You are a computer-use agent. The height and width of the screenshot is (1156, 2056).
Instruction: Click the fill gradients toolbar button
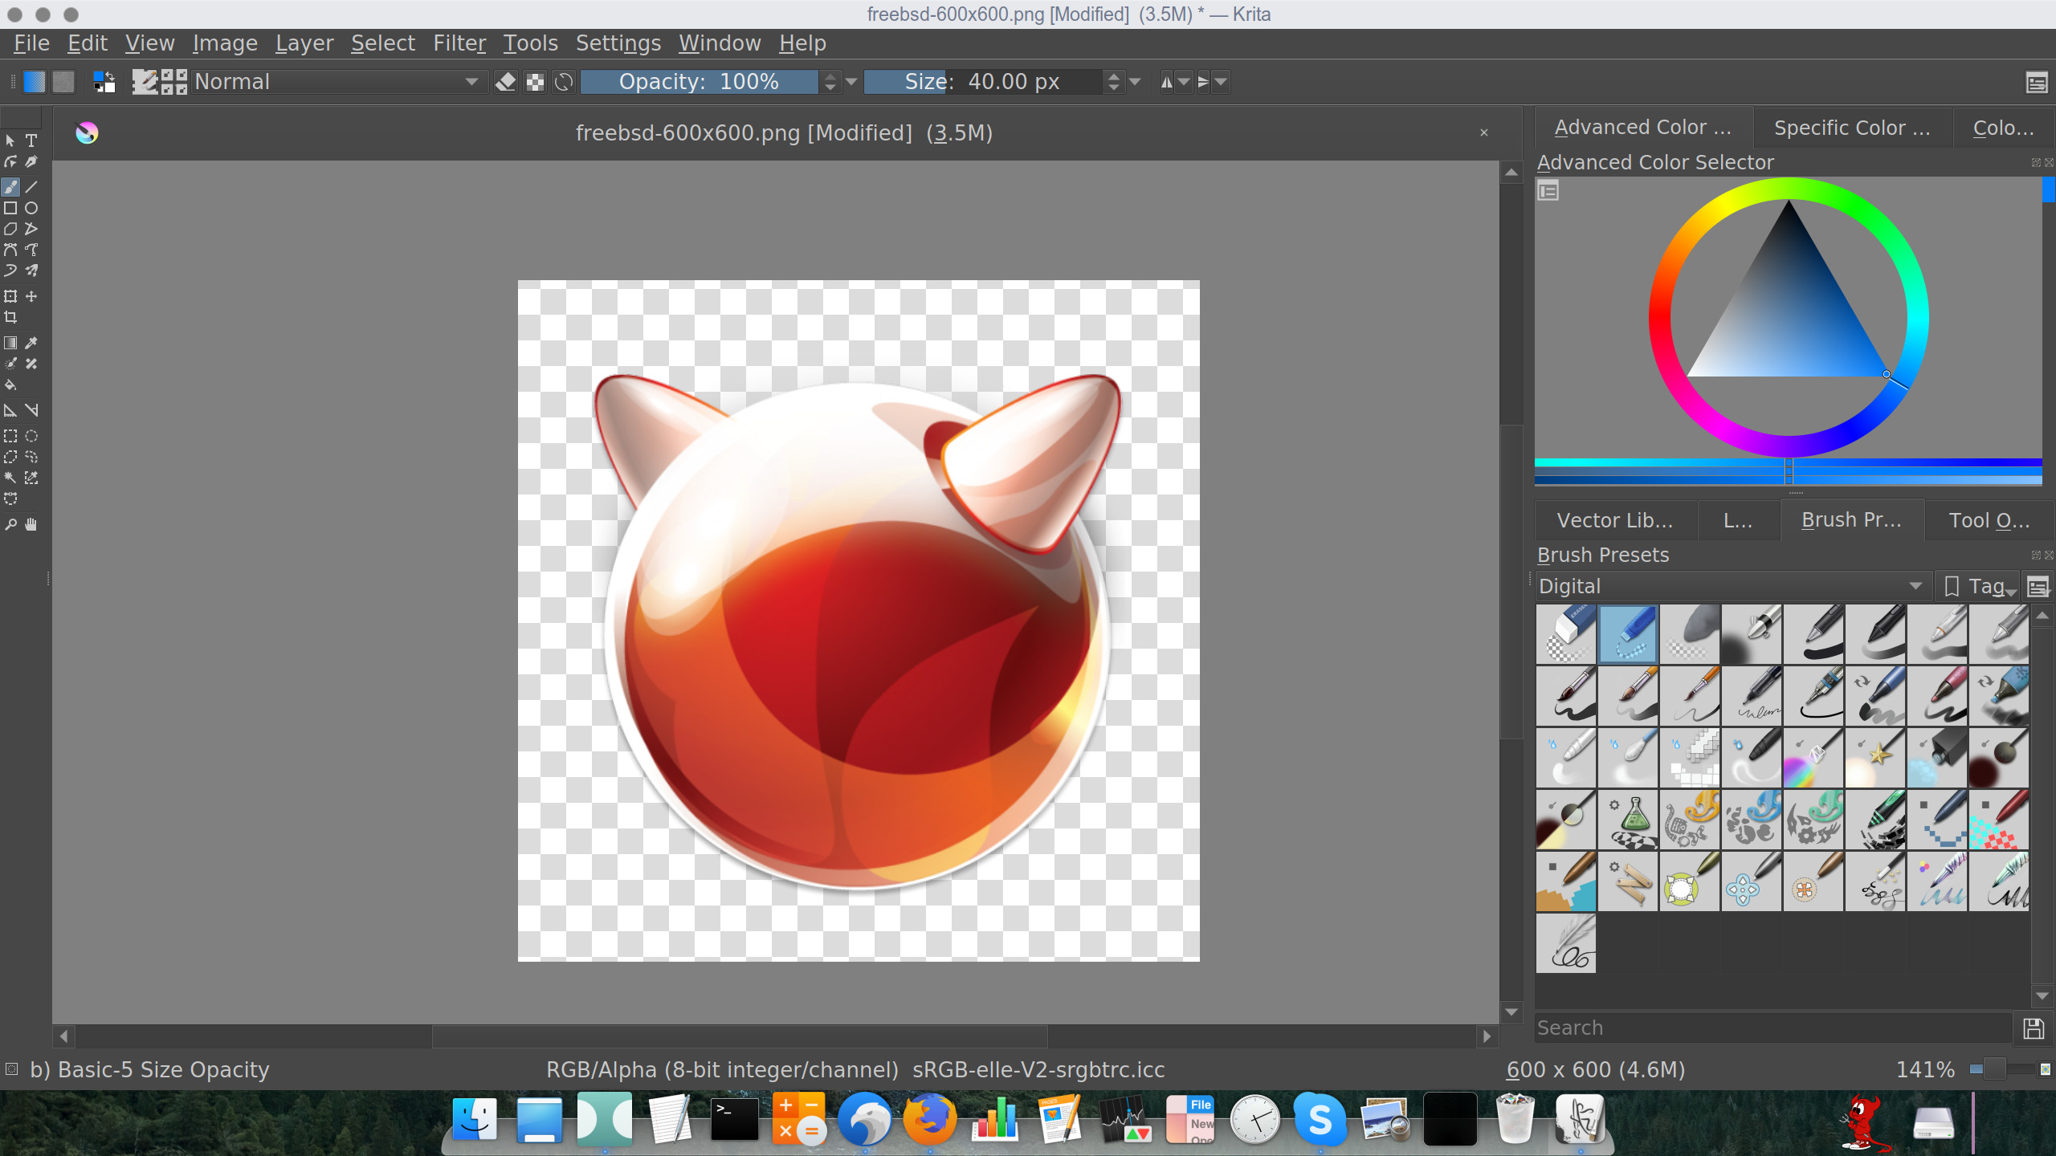[x=34, y=82]
